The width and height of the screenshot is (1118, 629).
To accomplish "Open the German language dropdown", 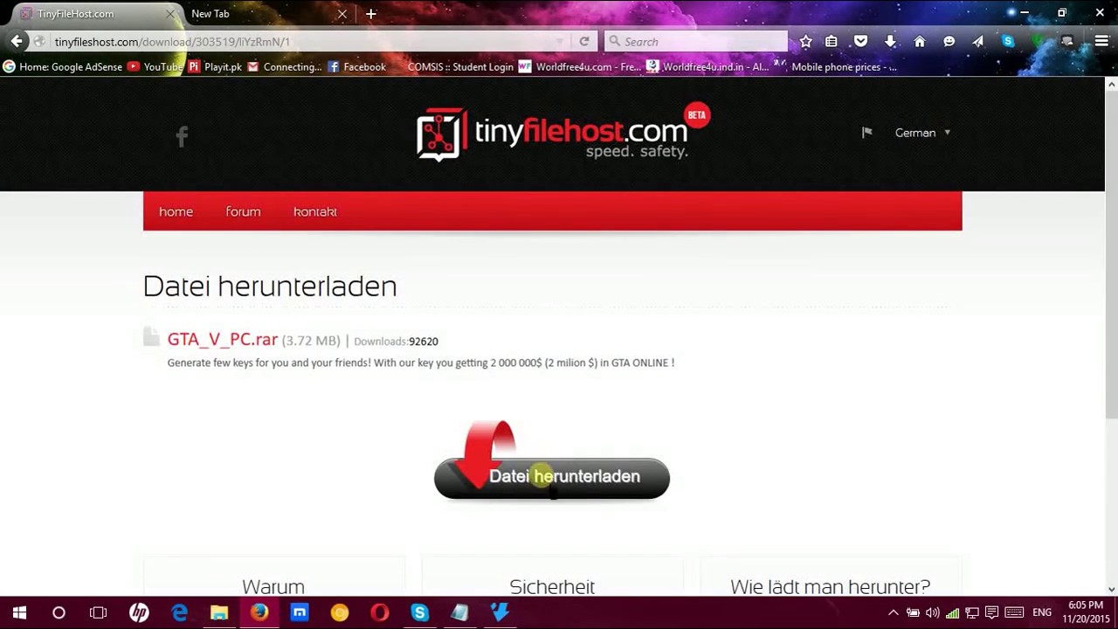I will (922, 133).
